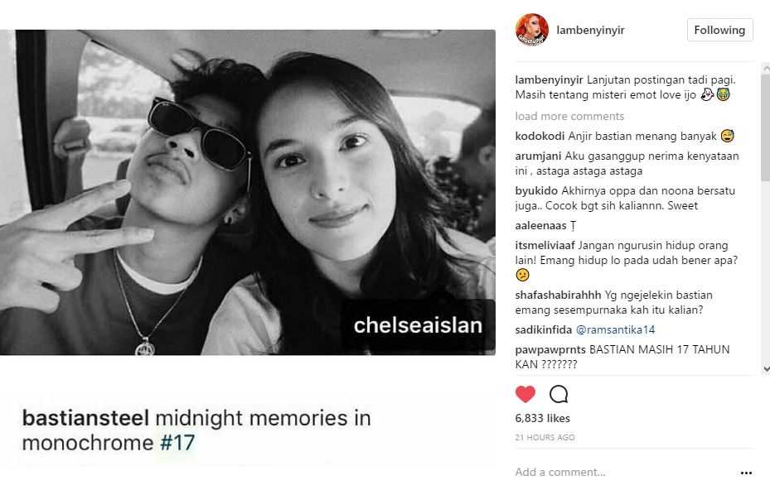Open the three-dot more options menu
Viewport: 770px width, 490px height.
click(x=746, y=473)
